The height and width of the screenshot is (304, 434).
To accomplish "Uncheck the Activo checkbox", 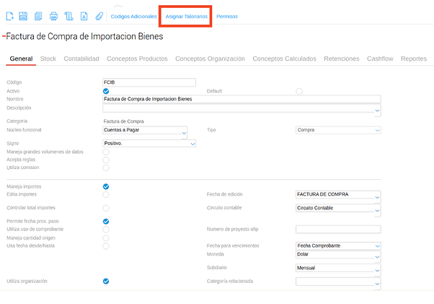I will [106, 91].
